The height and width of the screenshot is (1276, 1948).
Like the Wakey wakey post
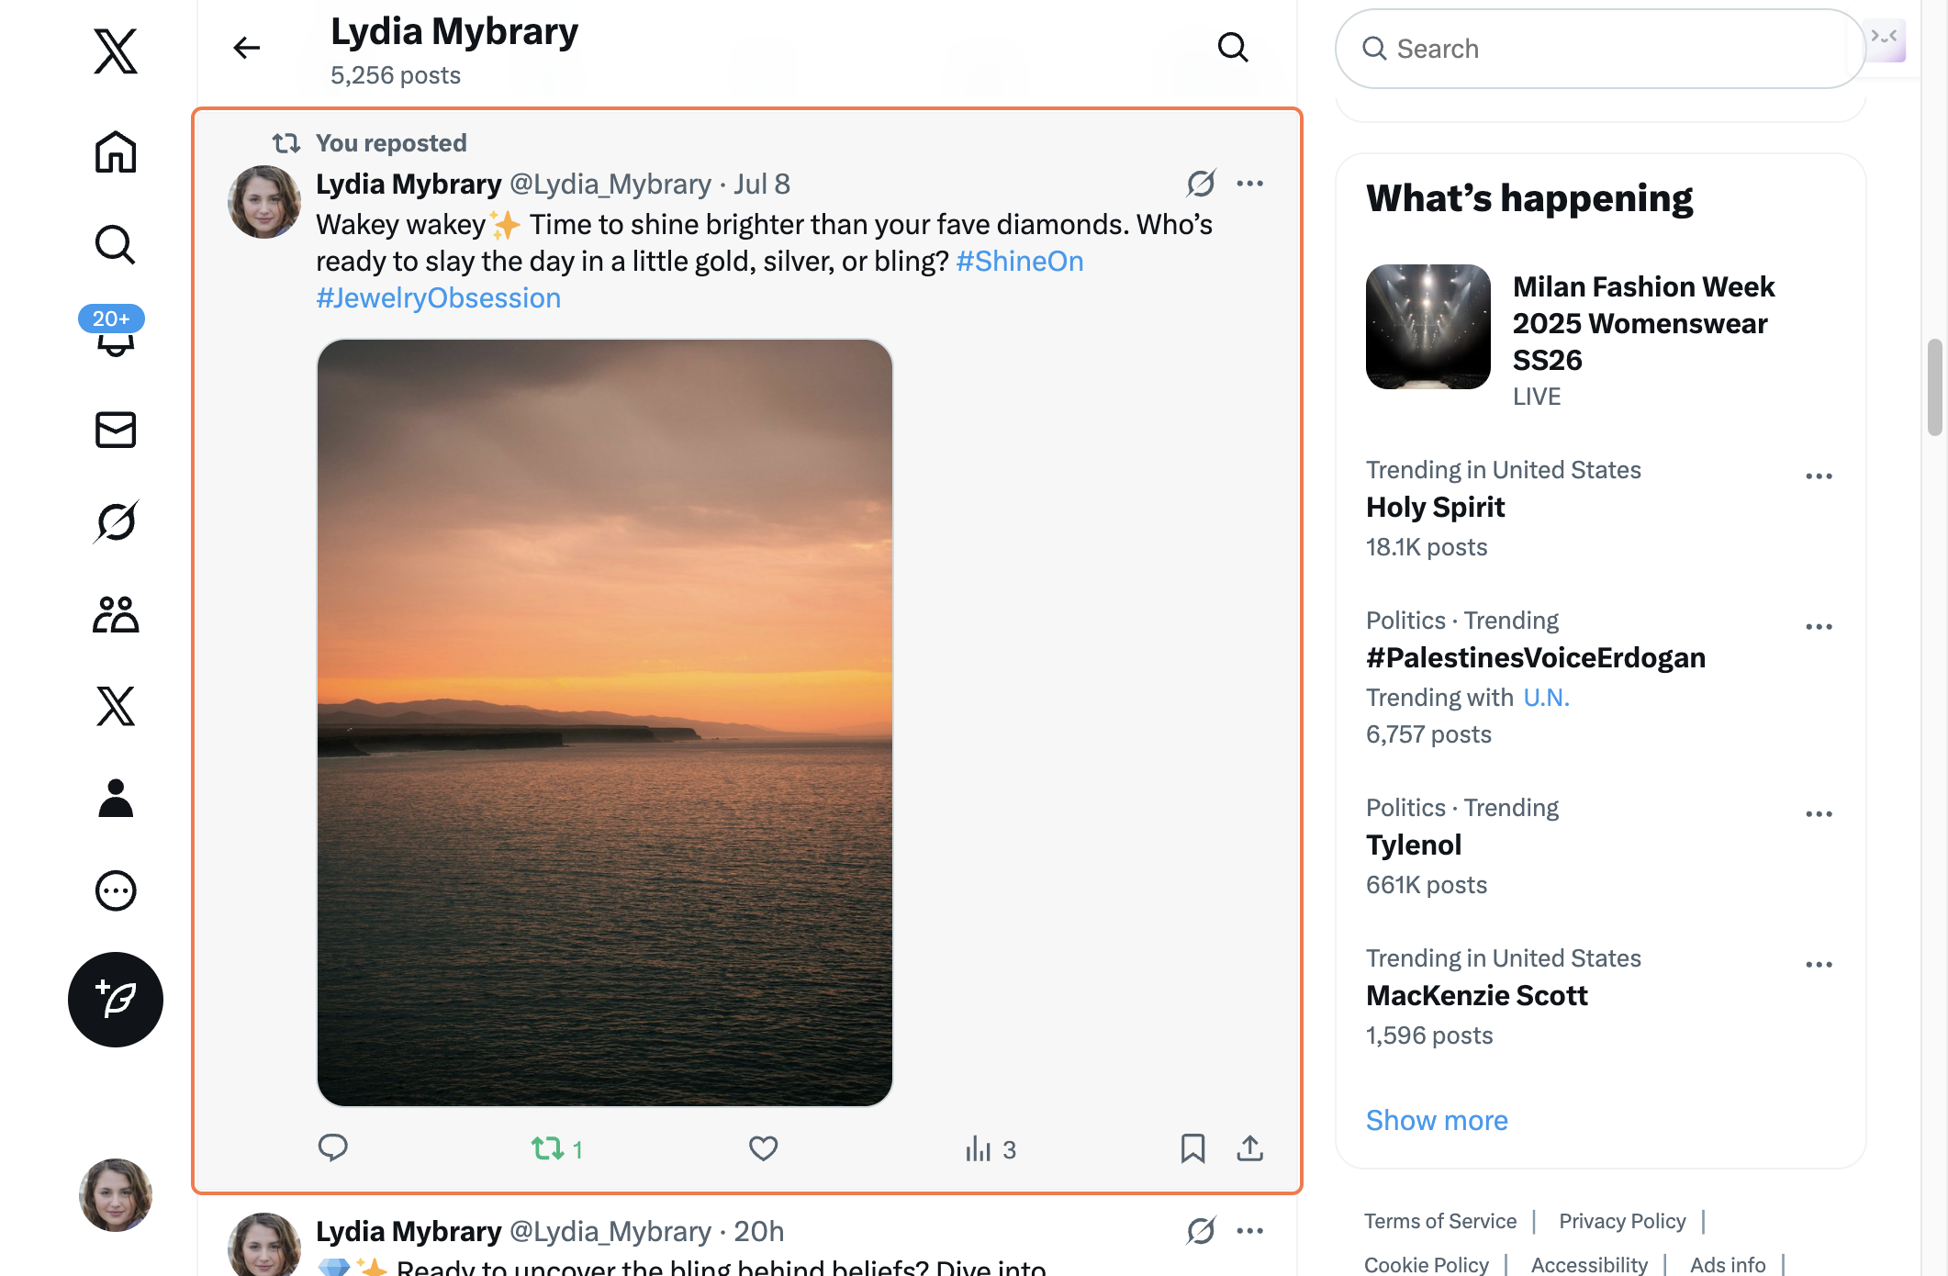[763, 1148]
